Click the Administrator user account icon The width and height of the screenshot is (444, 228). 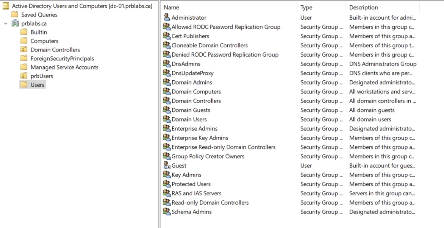click(x=167, y=17)
